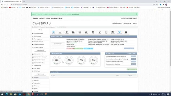Click the green ВСЕ ОБНОВЛЕНИЯ button

coord(132,69)
